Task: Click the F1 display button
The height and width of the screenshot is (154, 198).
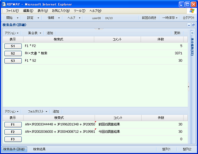Action: click(13, 124)
